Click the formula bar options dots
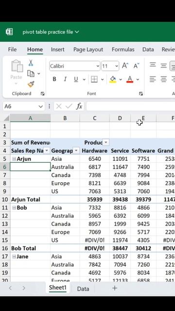Viewport: 175px width, 311px height. 49,106
